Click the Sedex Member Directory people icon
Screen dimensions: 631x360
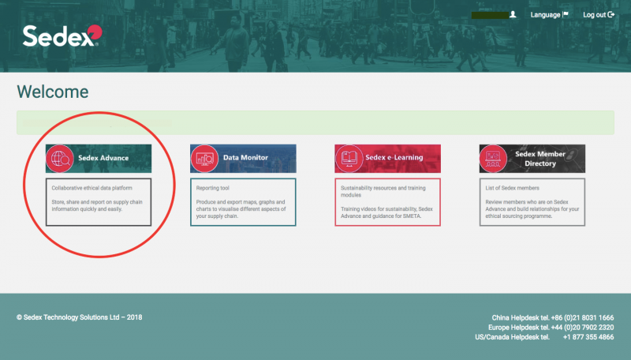[x=494, y=158]
